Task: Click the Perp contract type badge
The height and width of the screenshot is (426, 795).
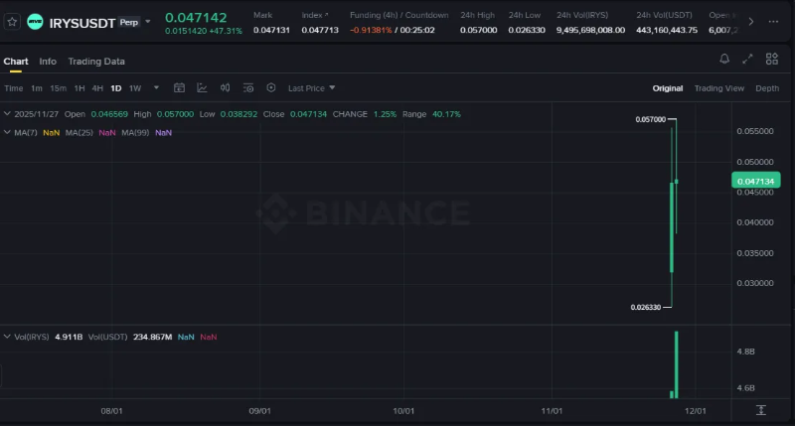Action: pyautogui.click(x=129, y=22)
